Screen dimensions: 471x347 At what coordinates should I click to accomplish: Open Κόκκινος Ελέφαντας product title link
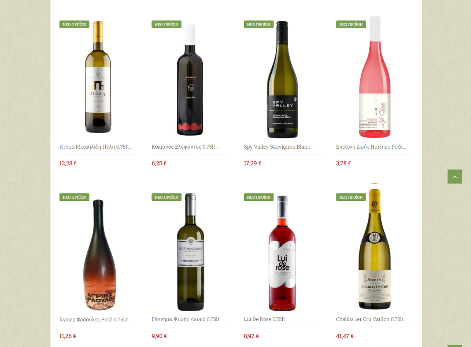(185, 147)
